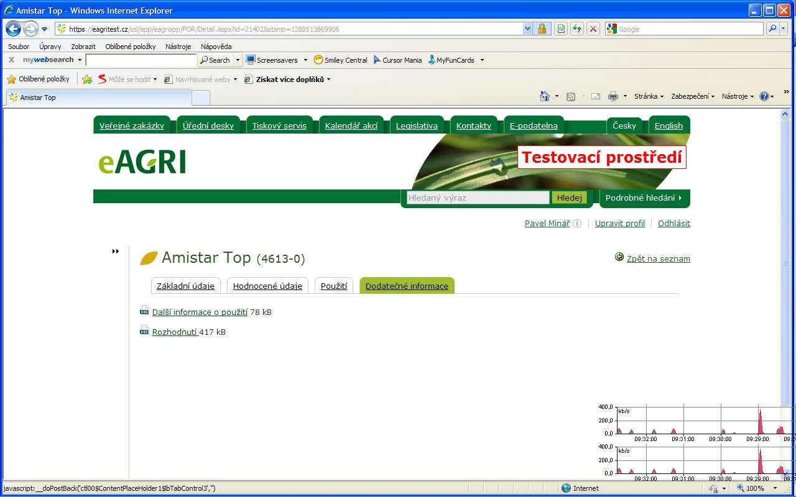Go back with the browser Back arrow
Viewport: 796px width, 497px height.
point(14,29)
